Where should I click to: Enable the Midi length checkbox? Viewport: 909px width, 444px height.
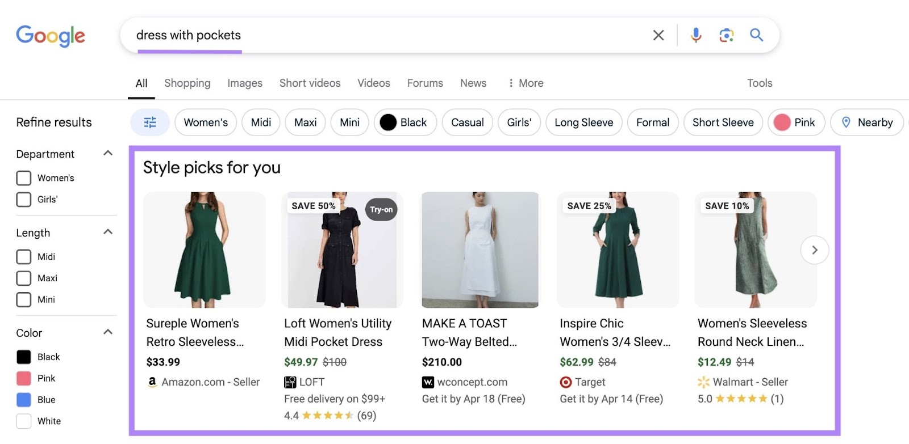(x=24, y=257)
